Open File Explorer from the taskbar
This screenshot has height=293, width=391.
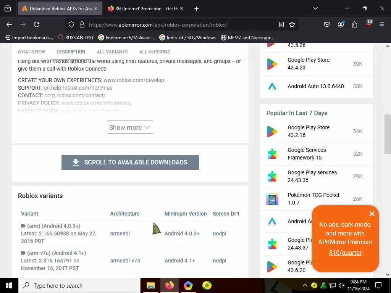click(x=150, y=285)
